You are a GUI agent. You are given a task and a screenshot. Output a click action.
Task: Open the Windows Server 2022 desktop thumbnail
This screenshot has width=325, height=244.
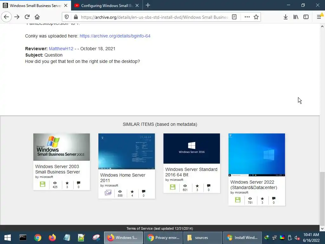[x=256, y=155]
